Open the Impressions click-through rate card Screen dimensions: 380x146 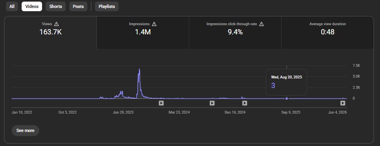pos(235,33)
